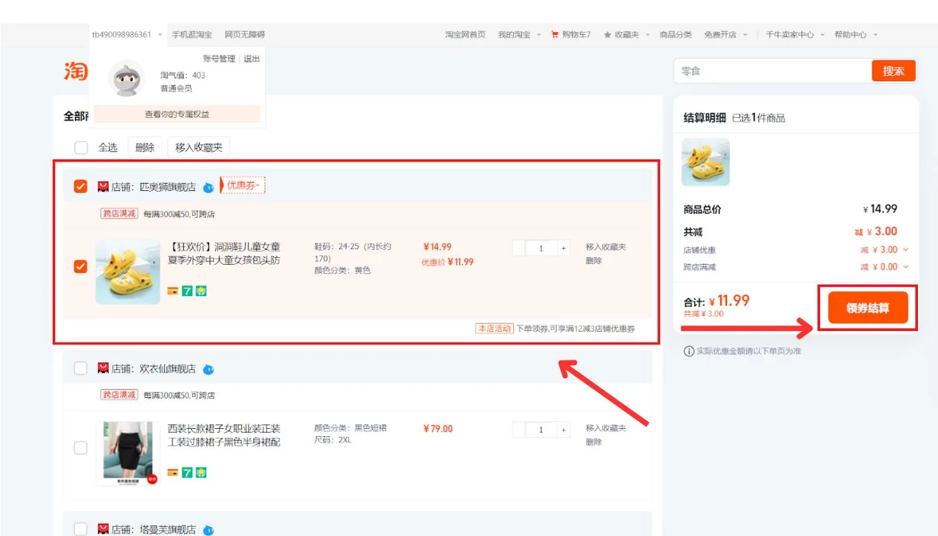Screen dimensions: 938x536
Task: Move the sandal item to favorites via 移入收藏夹
Action: (606, 247)
